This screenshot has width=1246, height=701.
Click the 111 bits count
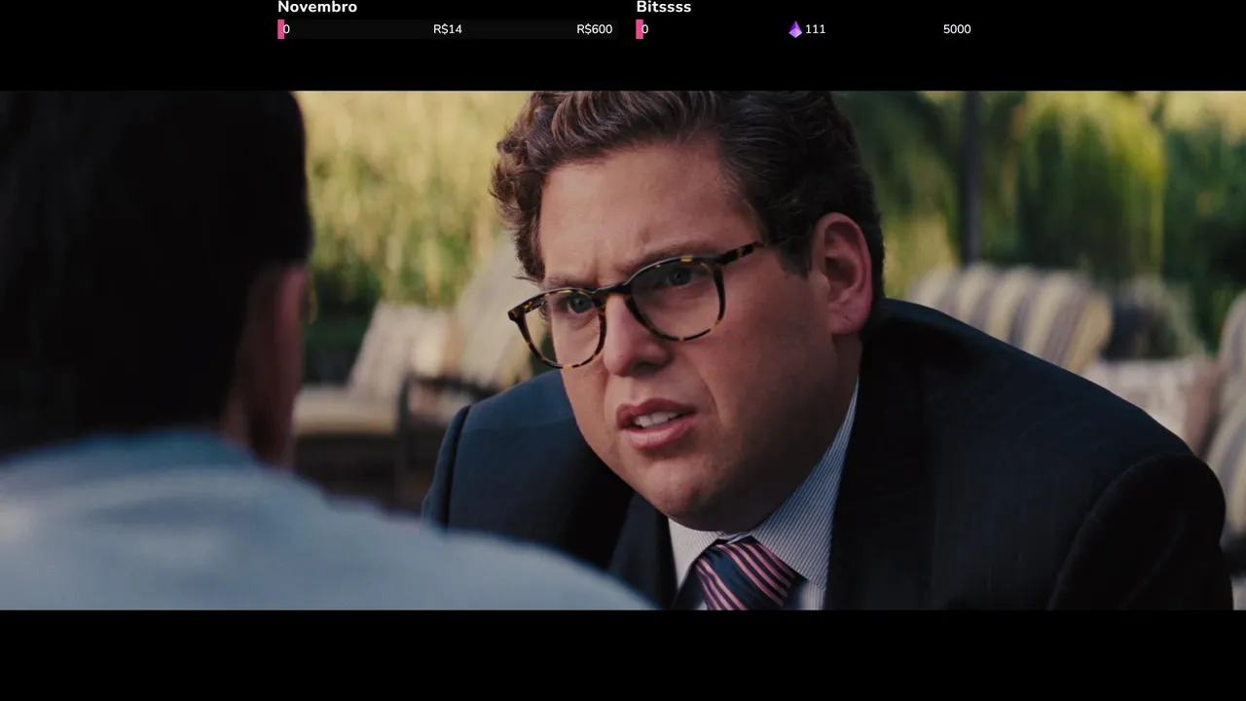pyautogui.click(x=816, y=29)
